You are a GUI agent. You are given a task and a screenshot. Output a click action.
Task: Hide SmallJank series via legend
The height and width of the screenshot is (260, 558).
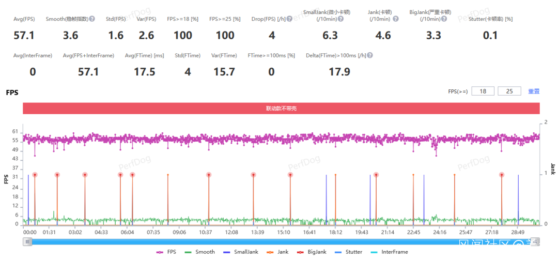coord(241,252)
